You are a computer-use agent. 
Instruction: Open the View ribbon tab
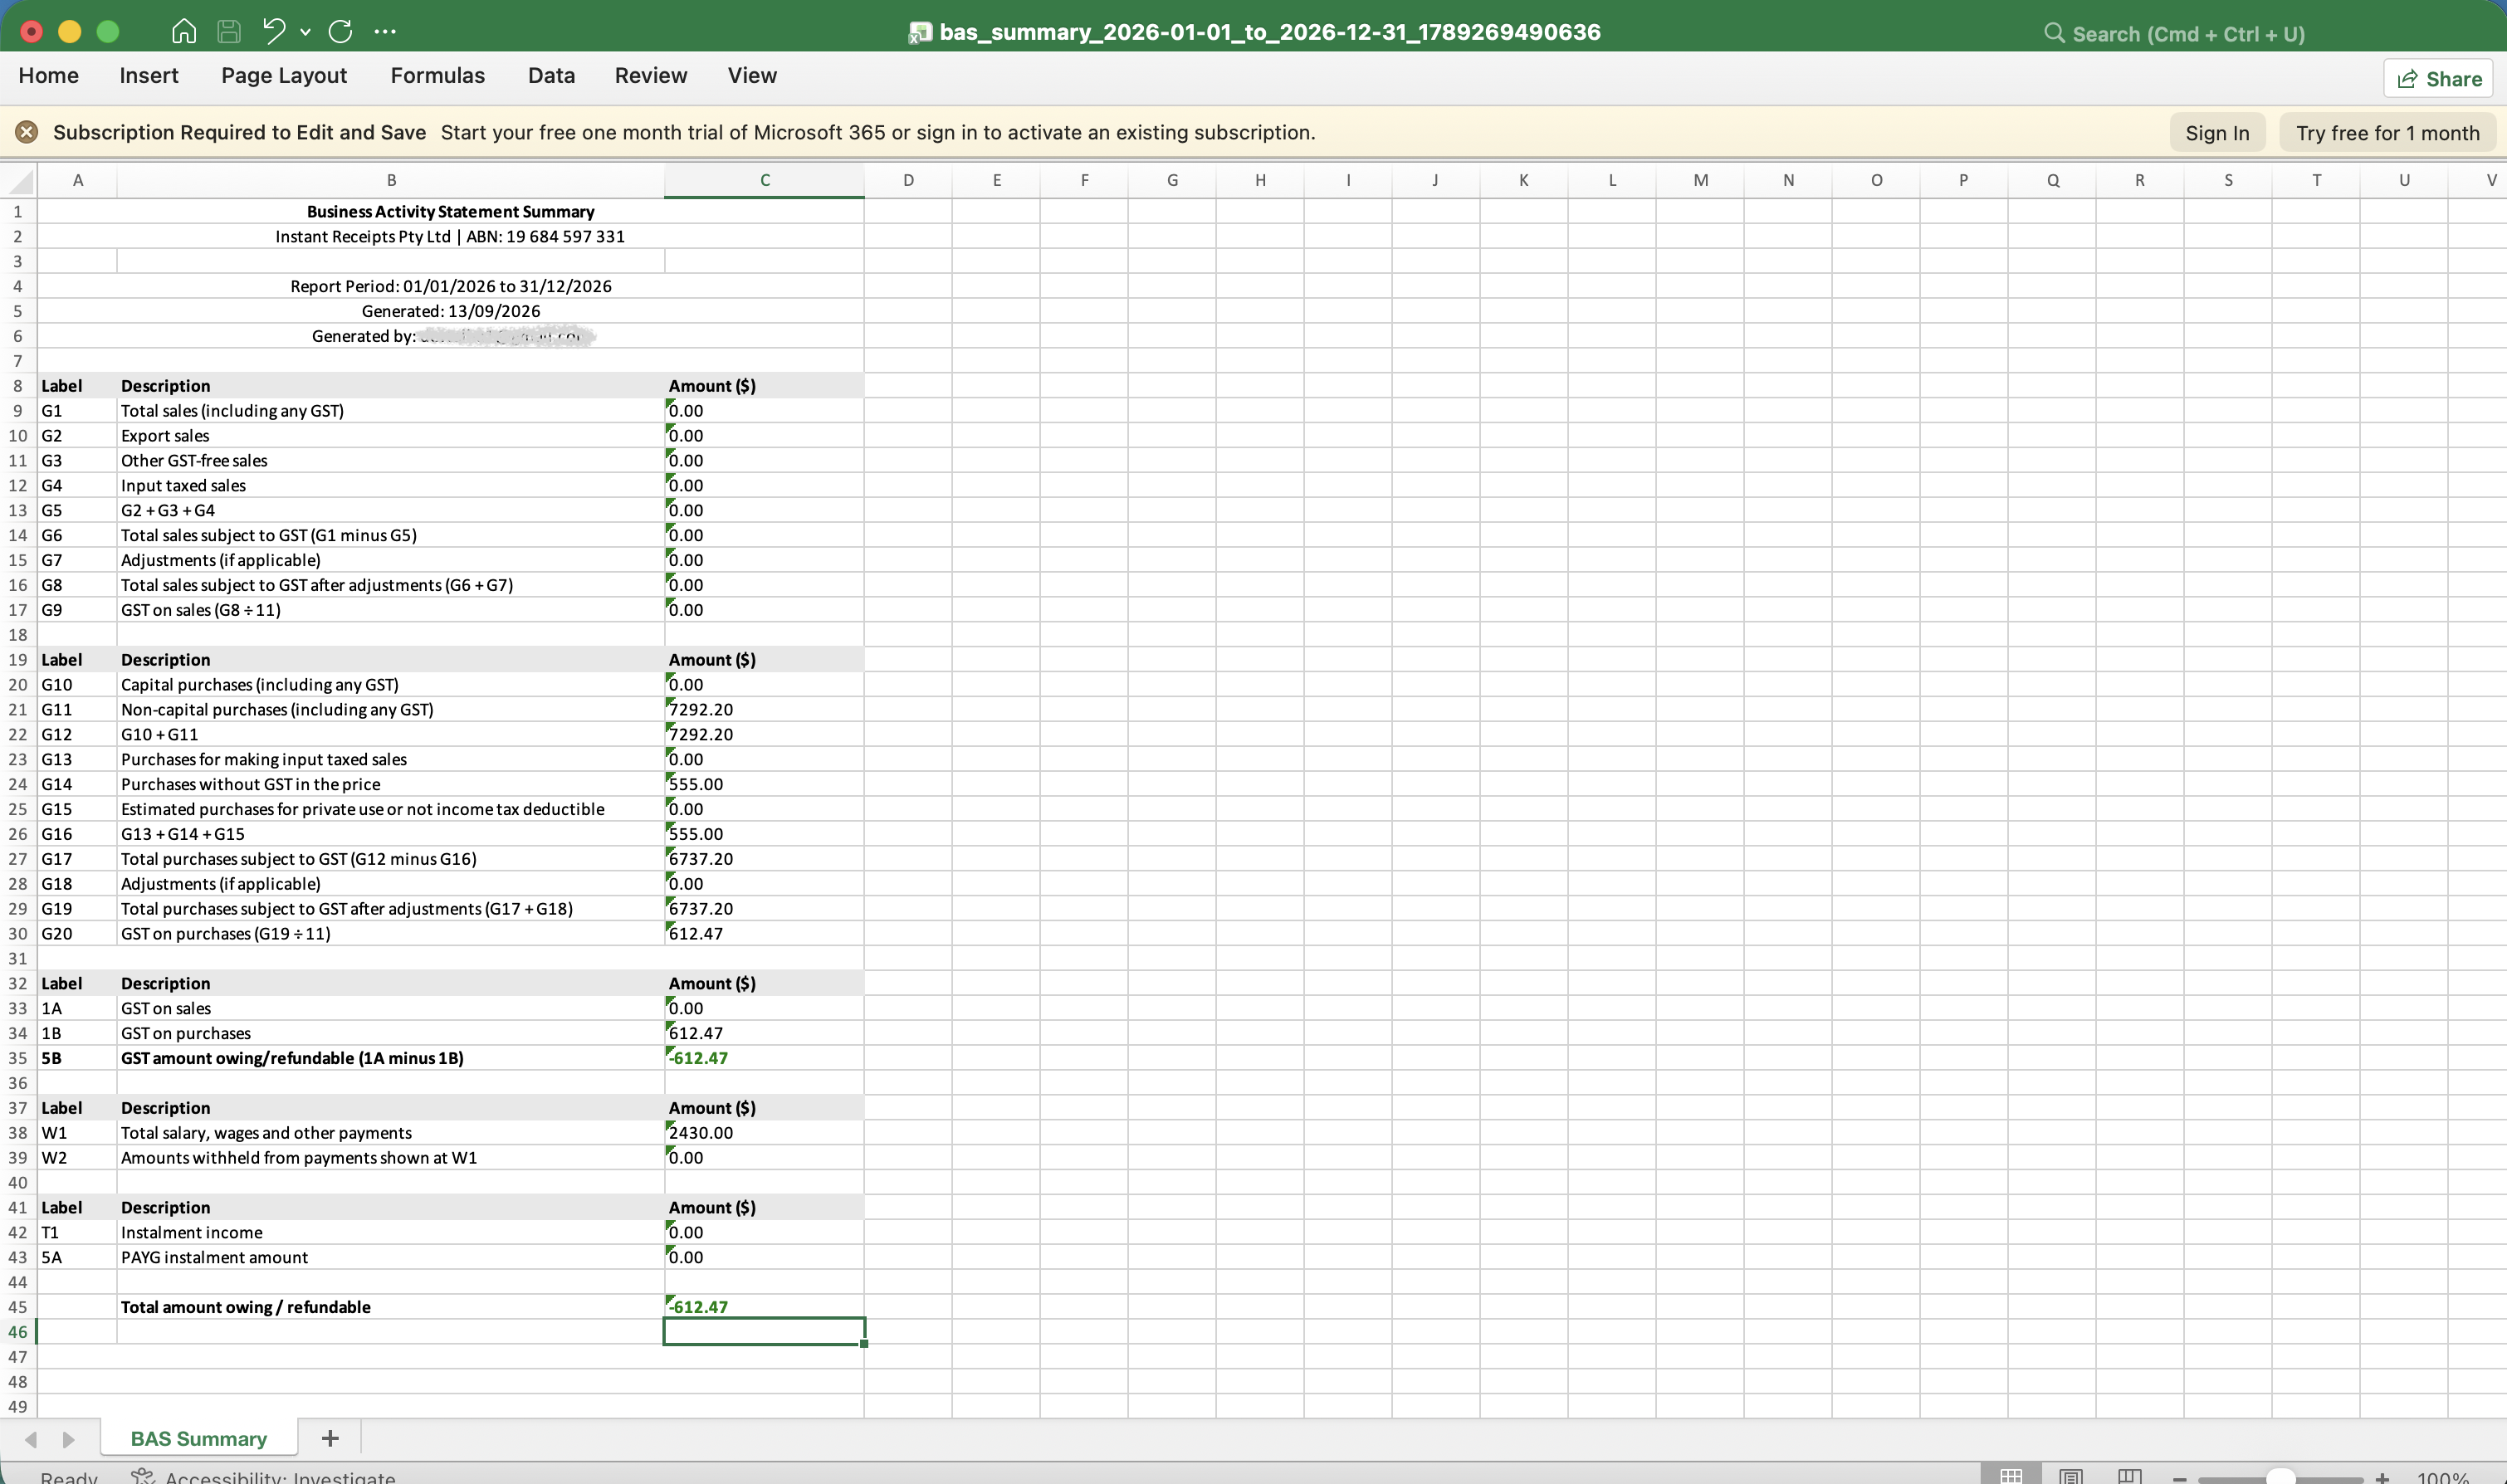752,76
